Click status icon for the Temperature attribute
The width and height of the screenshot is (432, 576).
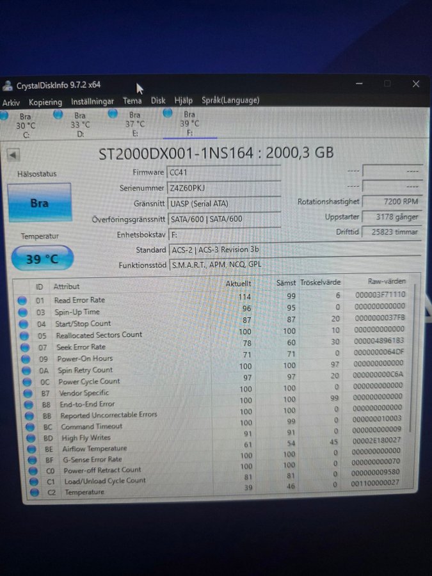[34, 493]
